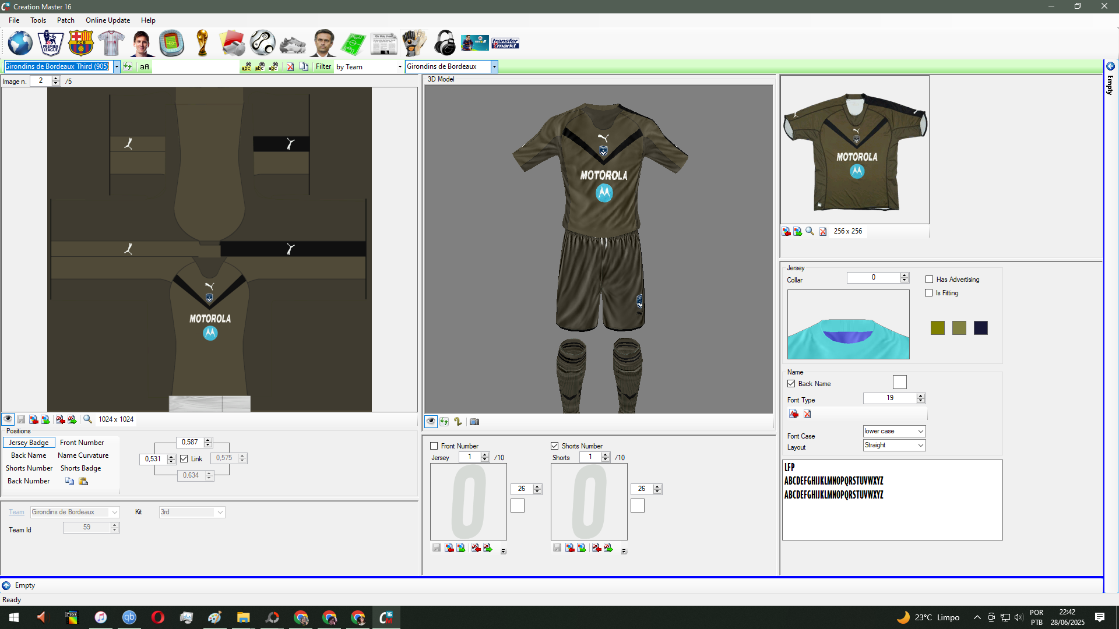The height and width of the screenshot is (629, 1119).
Task: Expand the small arrow under shorts number preview
Action: click(x=624, y=551)
